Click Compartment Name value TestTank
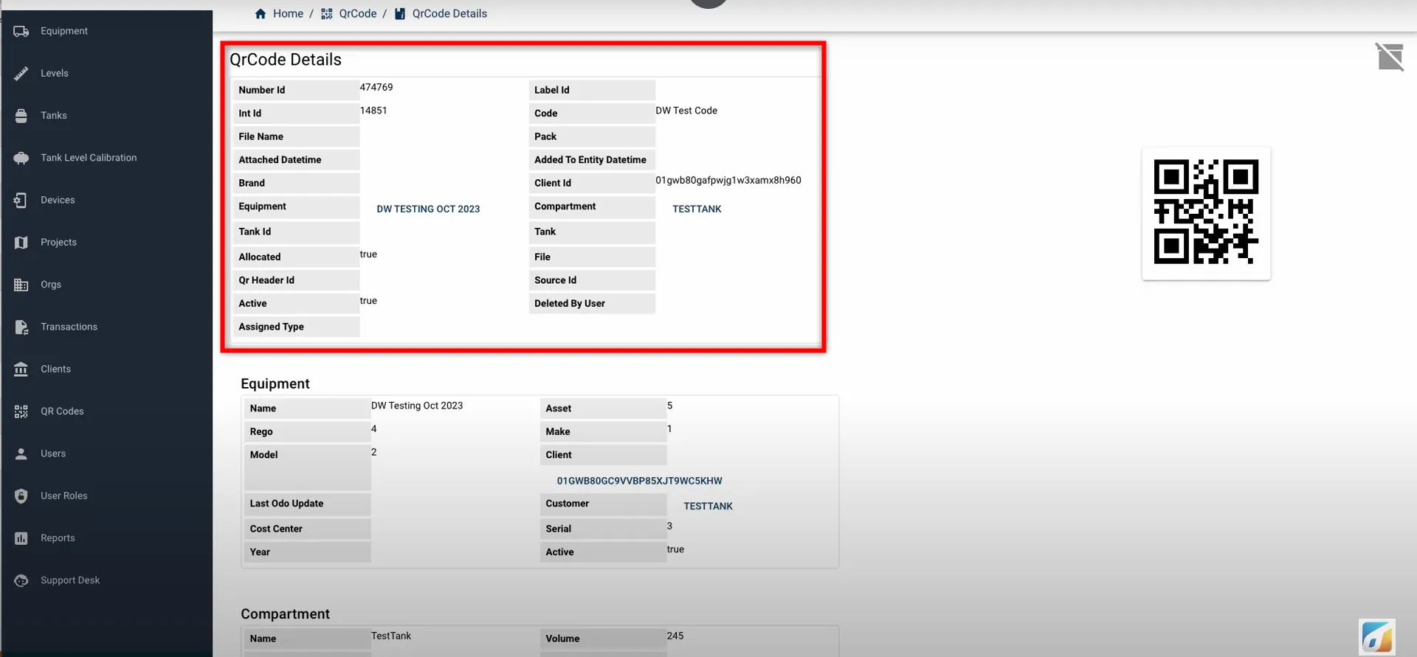This screenshot has width=1417, height=657. [x=391, y=636]
